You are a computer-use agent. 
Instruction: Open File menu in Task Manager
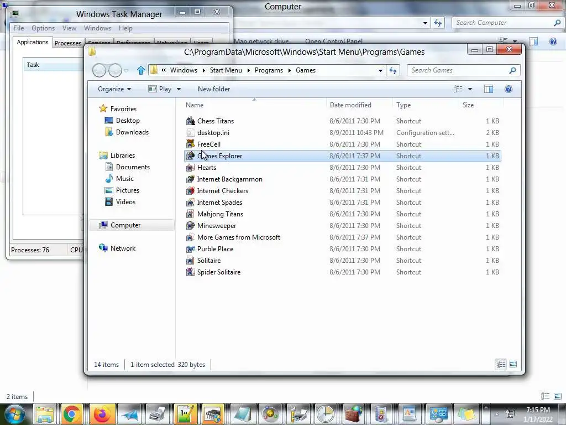click(19, 28)
